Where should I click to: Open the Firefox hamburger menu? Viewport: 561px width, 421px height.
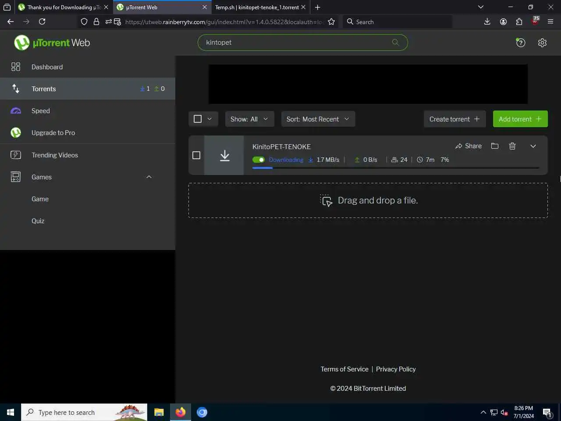(x=551, y=21)
